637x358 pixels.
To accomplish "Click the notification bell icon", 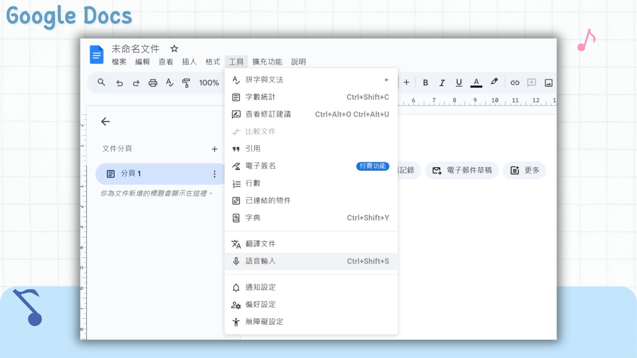I will click(236, 287).
